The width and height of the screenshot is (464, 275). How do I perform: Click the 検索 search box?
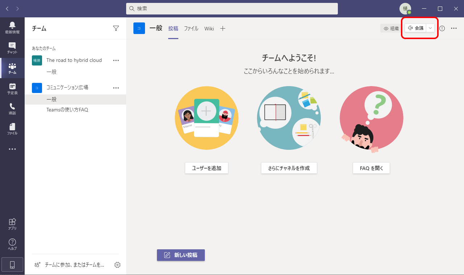[232, 9]
